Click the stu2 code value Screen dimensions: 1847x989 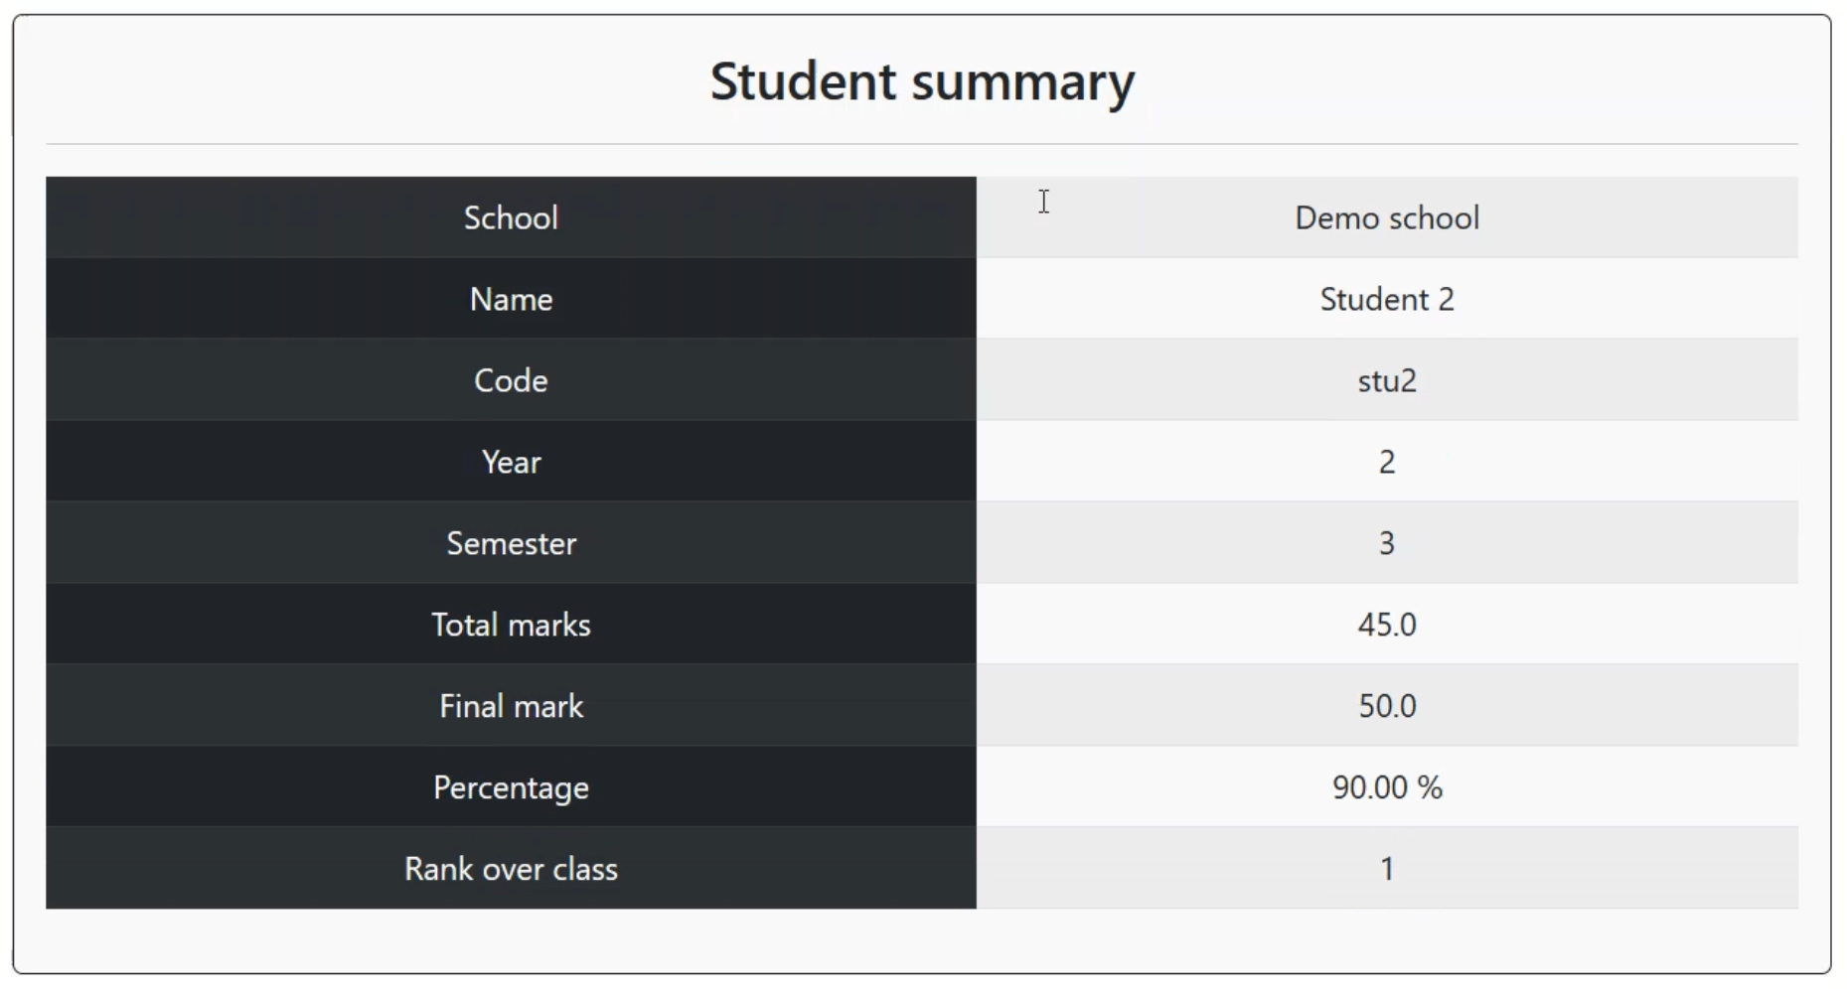pos(1386,380)
